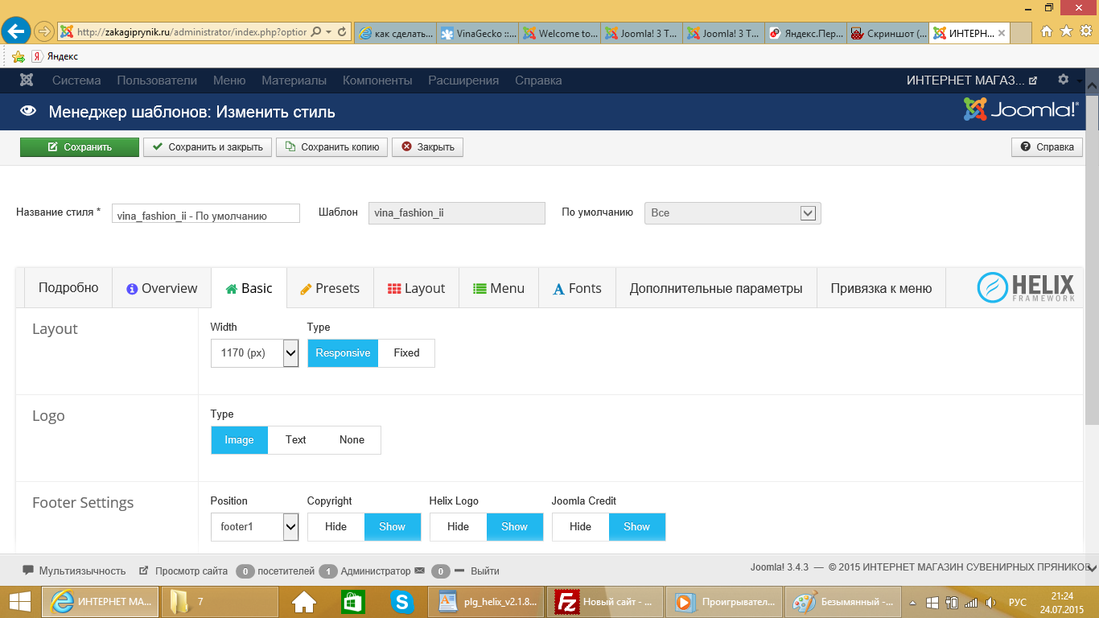Click the Сохранить и закрыть button
This screenshot has width=1099, height=618.
pyautogui.click(x=208, y=147)
